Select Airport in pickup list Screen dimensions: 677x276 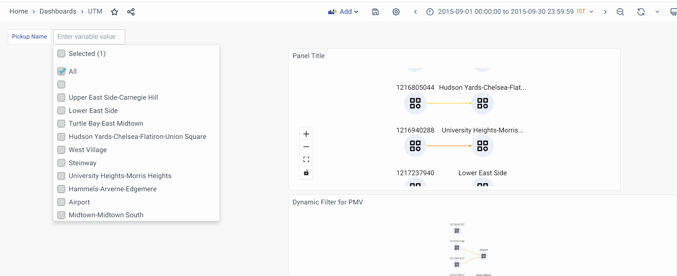pos(62,202)
